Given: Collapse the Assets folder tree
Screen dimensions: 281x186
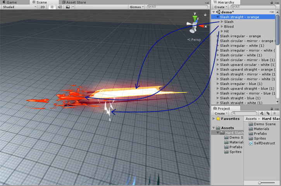Looking at the screenshot, I should (x=214, y=128).
